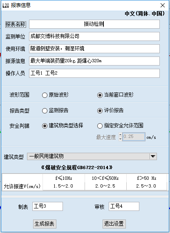Screen dimensions: 170x233
Task: Close the 报表信息 dialog window
Action: (163, 5)
